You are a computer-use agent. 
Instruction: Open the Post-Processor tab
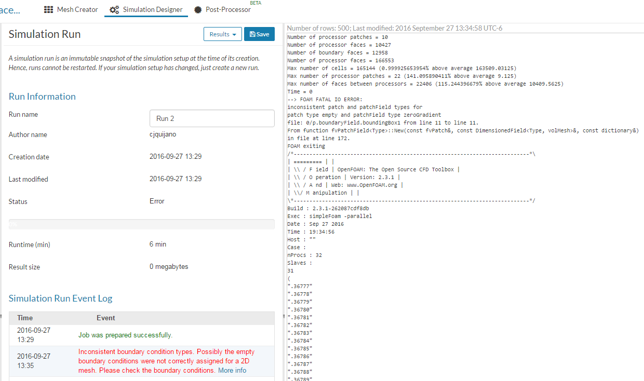click(x=222, y=9)
